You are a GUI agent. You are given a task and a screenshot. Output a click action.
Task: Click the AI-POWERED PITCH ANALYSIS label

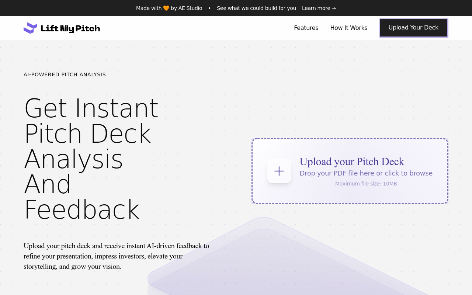pyautogui.click(x=65, y=74)
